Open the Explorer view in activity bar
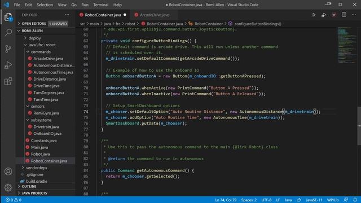The height and width of the screenshot is (203, 361). pos(8,16)
